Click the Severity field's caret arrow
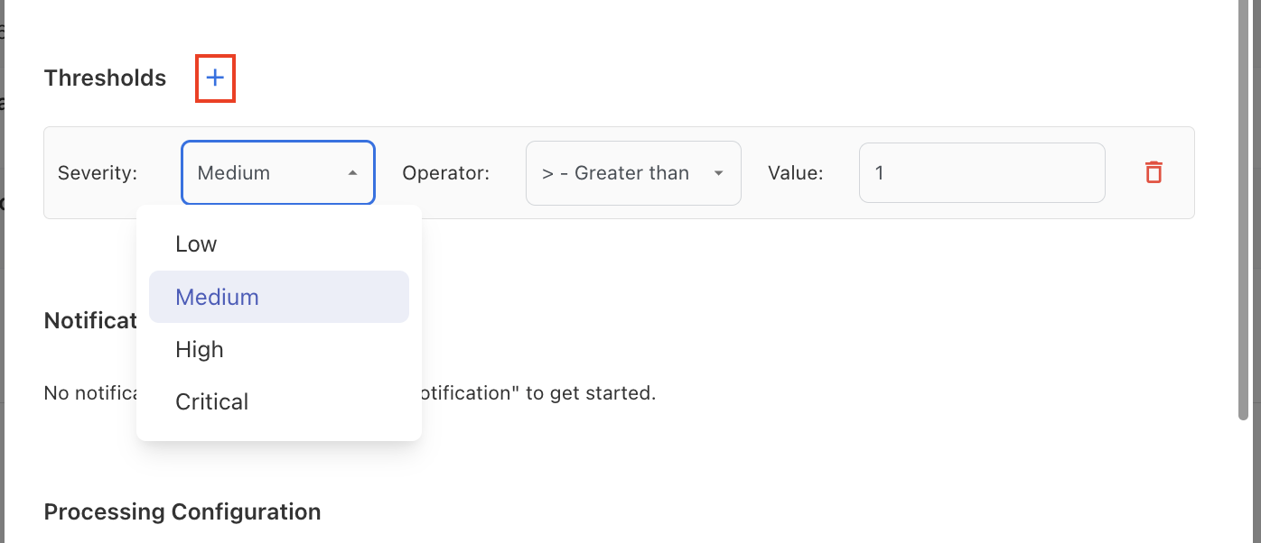This screenshot has width=1261, height=543. click(x=353, y=173)
